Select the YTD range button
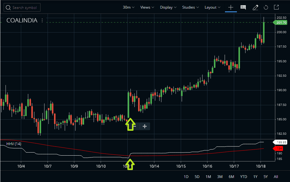 (x=243, y=176)
